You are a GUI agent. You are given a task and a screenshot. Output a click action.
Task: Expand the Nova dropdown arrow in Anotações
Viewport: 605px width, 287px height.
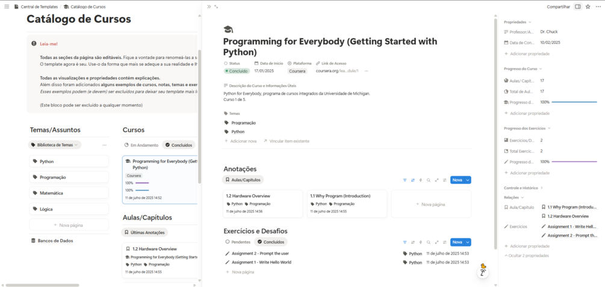tap(468, 180)
